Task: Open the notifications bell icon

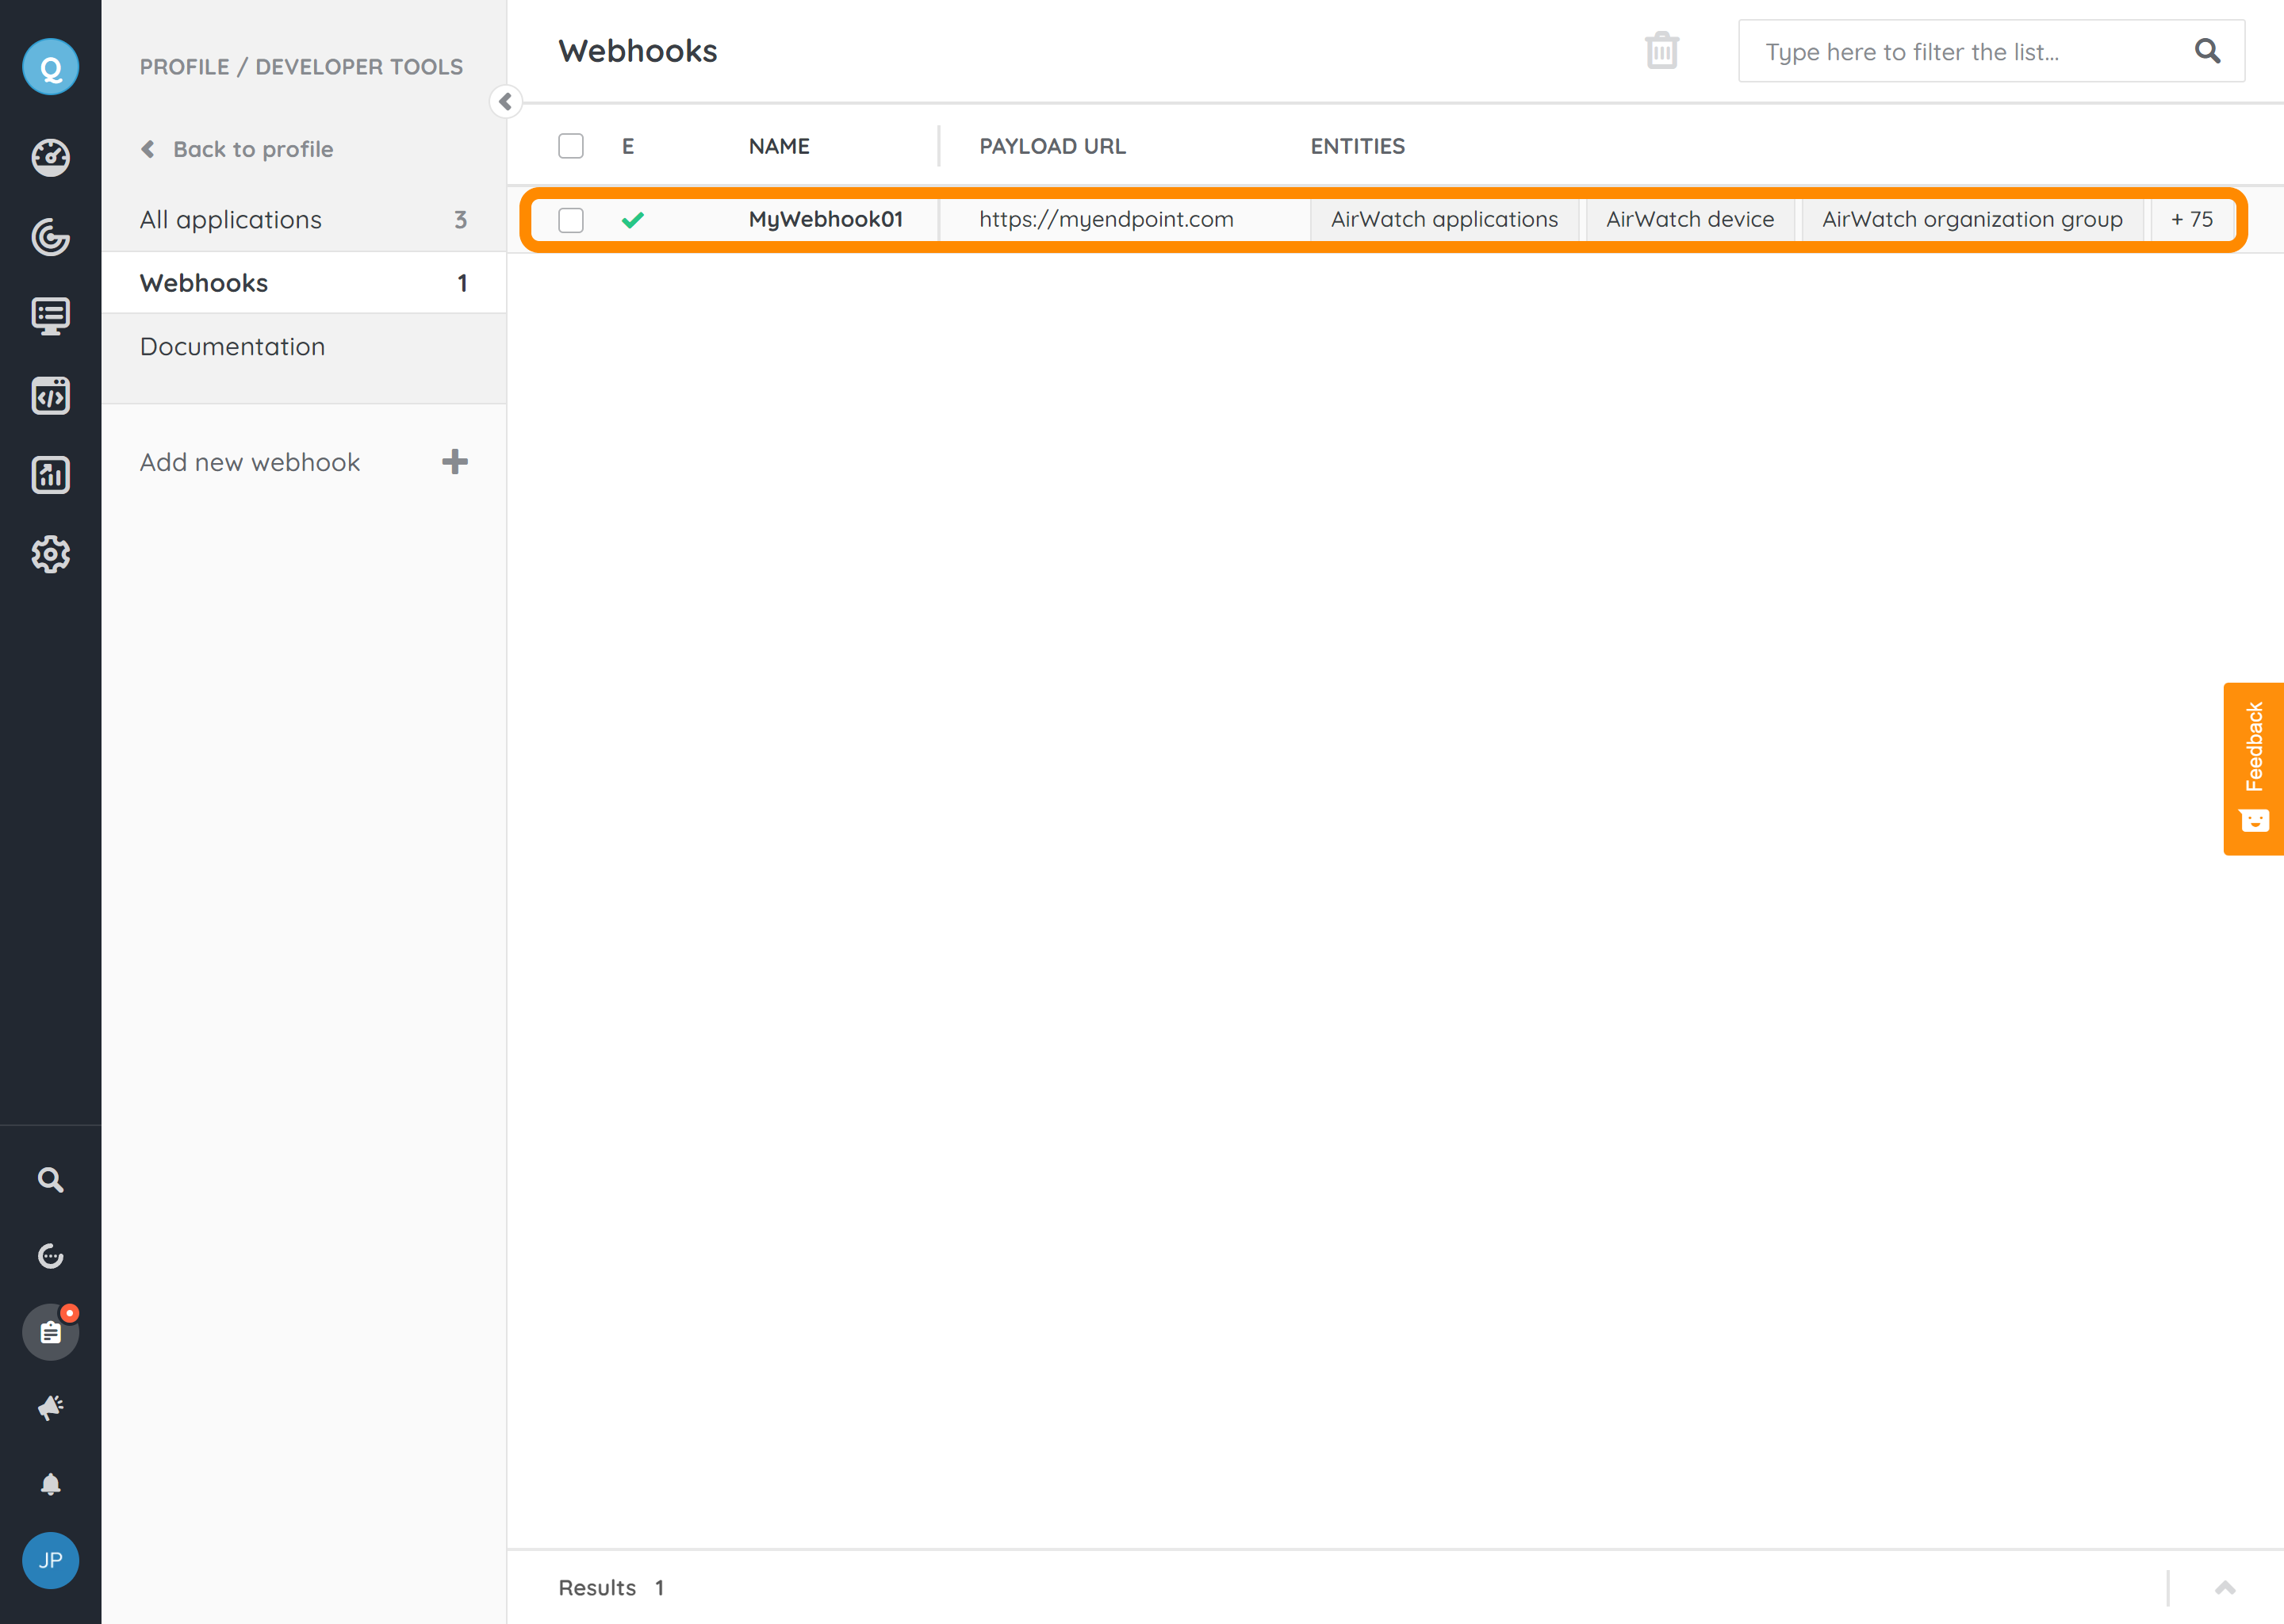Action: coord(50,1483)
